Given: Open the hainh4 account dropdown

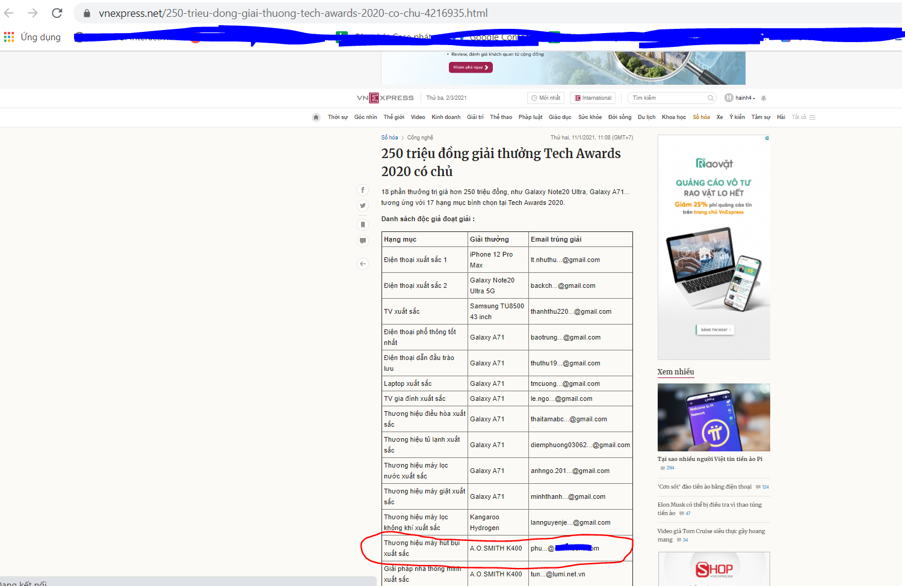Looking at the screenshot, I should click(740, 98).
